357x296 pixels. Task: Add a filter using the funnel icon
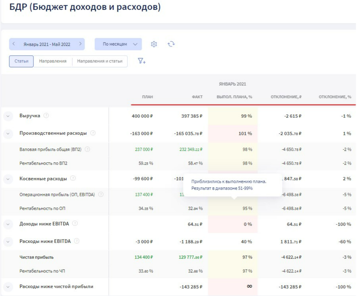pos(142,61)
